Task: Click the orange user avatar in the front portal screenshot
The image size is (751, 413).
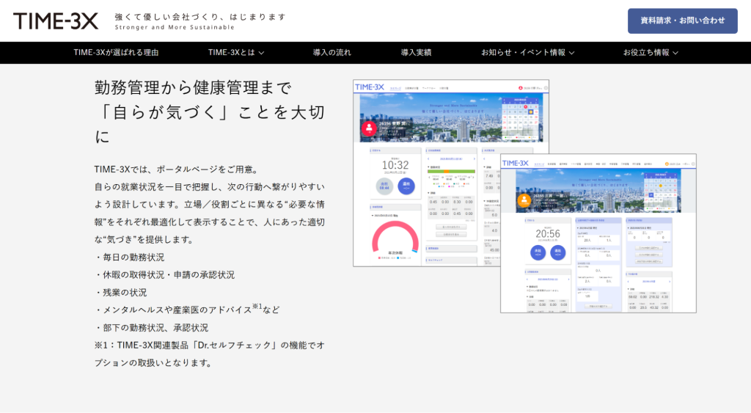Action: [523, 200]
